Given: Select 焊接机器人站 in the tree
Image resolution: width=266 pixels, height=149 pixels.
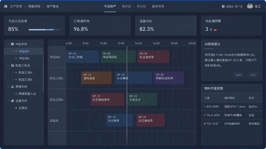Looking at the screenshot, I should (23, 94).
